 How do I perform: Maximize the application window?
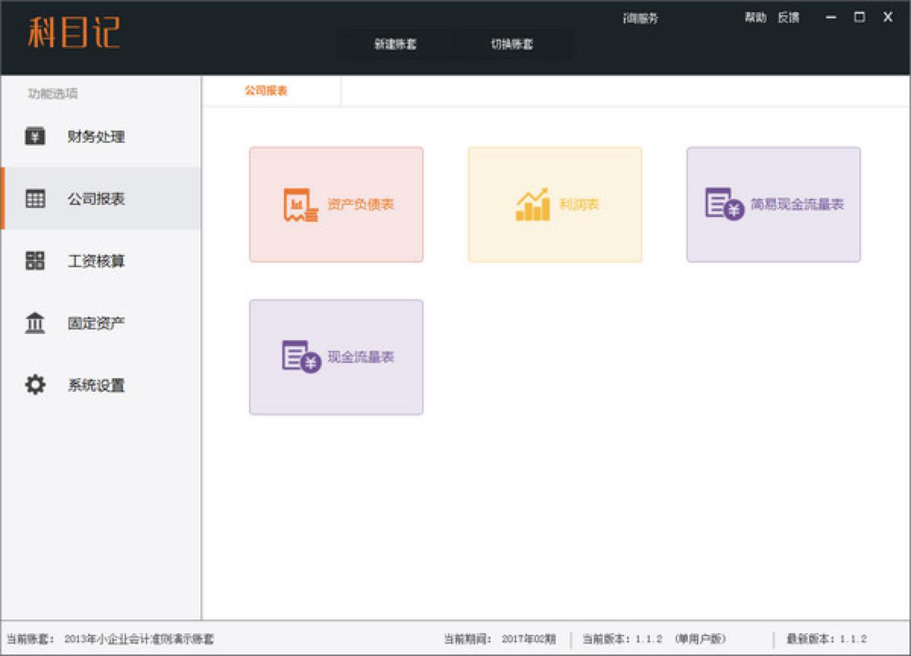(859, 17)
